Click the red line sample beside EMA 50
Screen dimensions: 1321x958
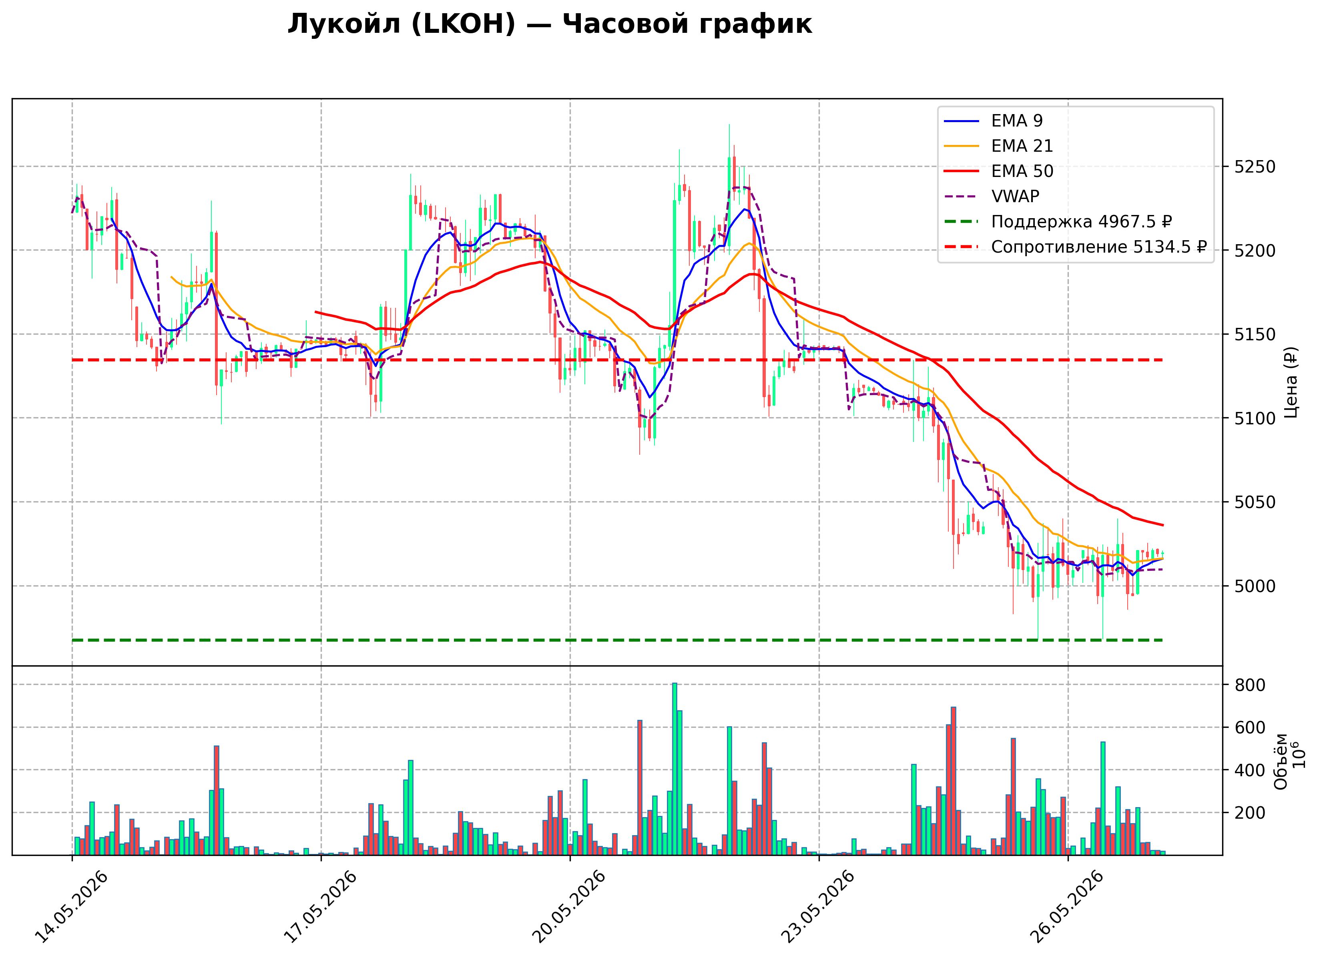[x=962, y=171]
